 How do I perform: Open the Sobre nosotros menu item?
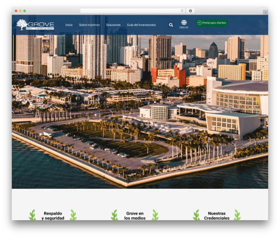pos(89,25)
